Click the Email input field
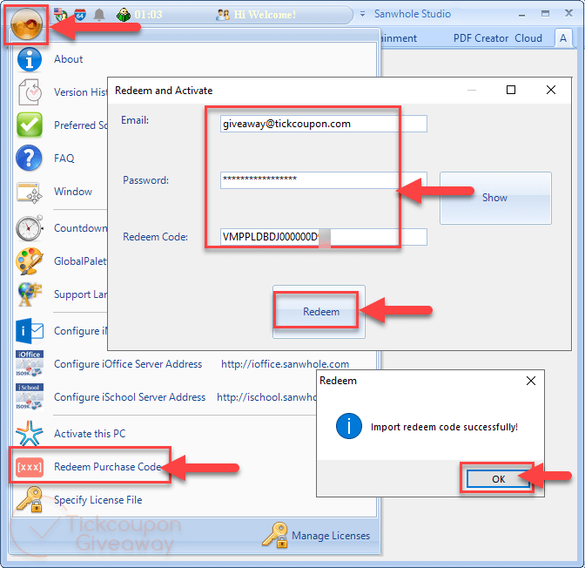The width and height of the screenshot is (585, 568). click(324, 124)
